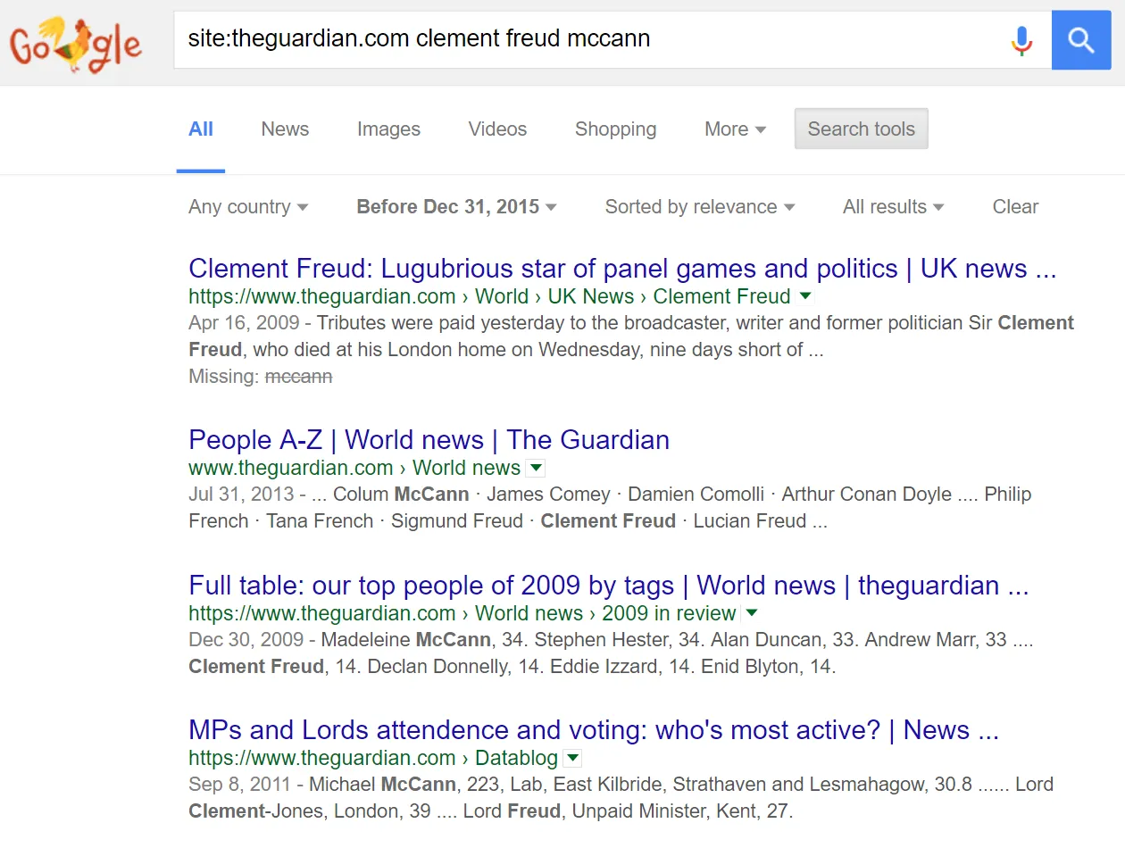Open People A-Z World news result
1125x848 pixels.
pyautogui.click(x=429, y=440)
